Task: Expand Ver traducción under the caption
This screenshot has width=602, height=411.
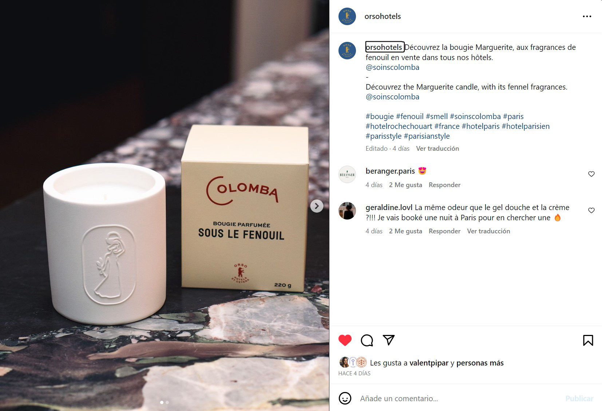Action: coord(437,149)
